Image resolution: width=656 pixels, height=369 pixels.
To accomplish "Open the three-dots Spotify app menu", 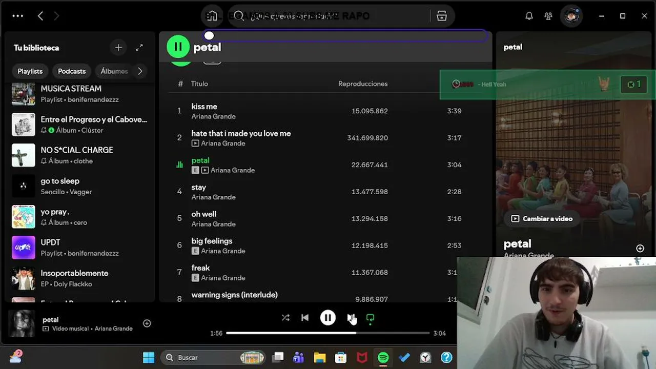I will 18,16.
